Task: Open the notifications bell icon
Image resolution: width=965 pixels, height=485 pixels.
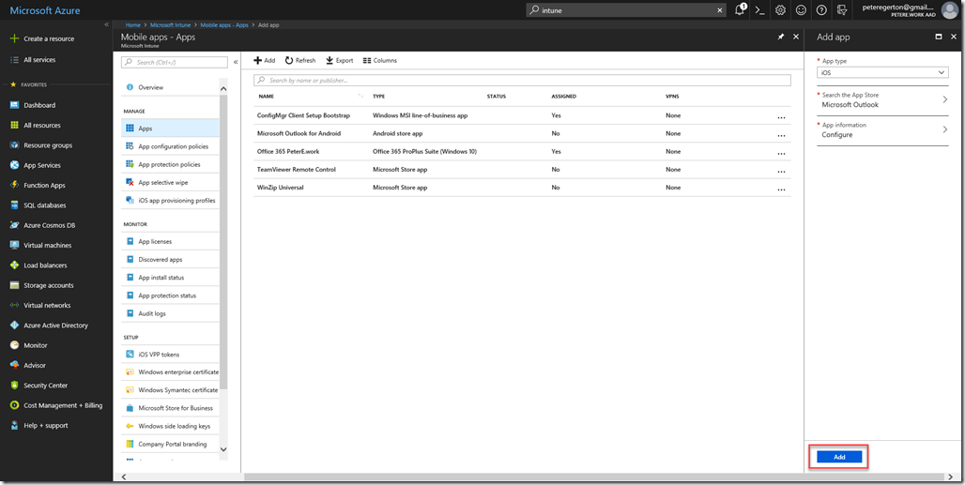Action: click(x=740, y=10)
